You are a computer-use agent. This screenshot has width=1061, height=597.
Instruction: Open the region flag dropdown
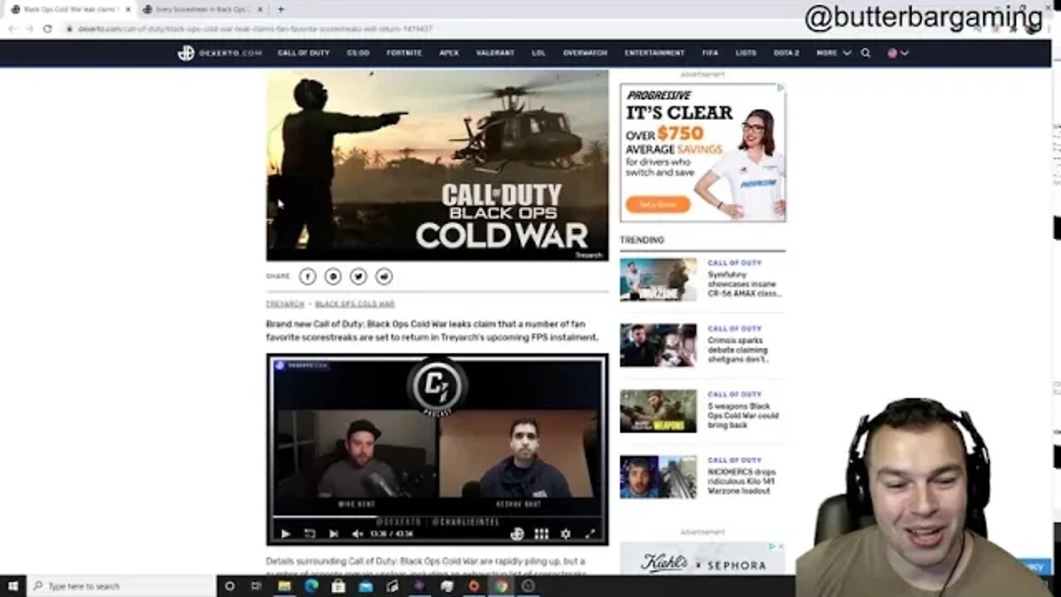(898, 53)
